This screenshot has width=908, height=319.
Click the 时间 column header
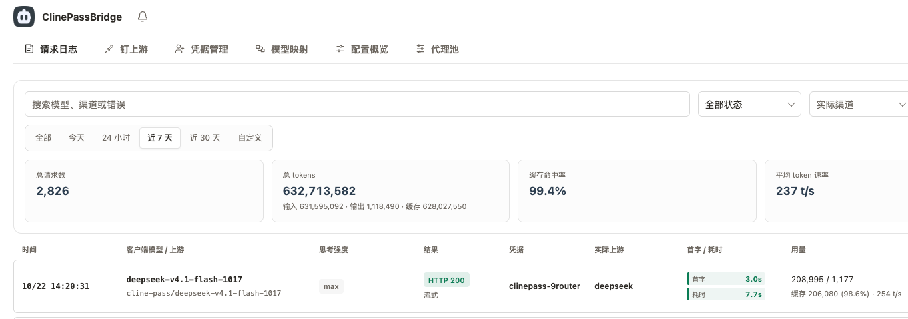(29, 250)
